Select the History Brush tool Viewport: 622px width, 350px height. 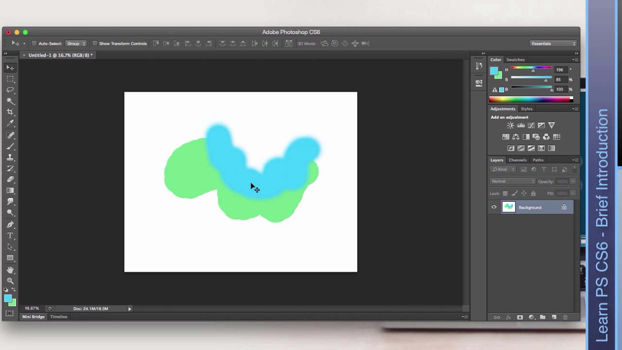[10, 169]
